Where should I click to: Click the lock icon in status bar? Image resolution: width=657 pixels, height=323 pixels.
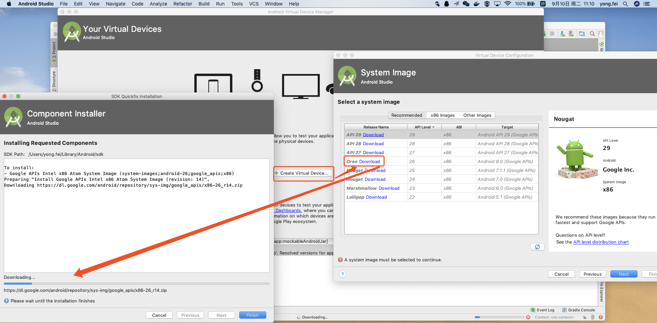585,317
